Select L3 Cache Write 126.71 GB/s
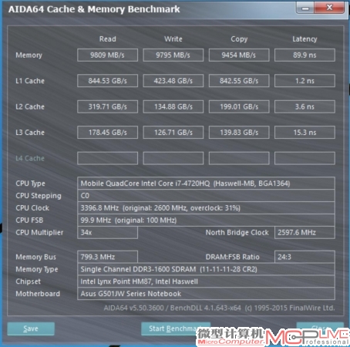The height and width of the screenshot is (347, 350). pyautogui.click(x=173, y=133)
